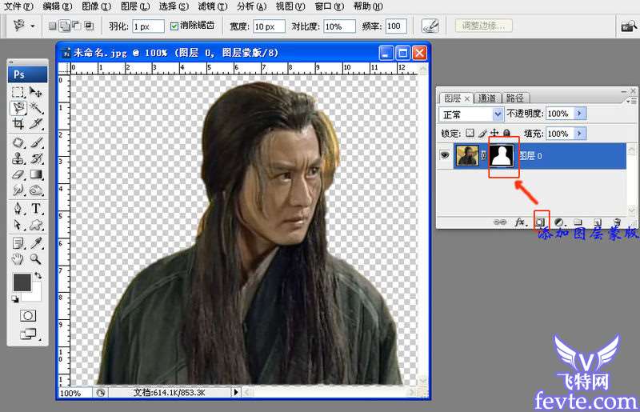Image resolution: width=640 pixels, height=412 pixels.
Task: Select the Hand tool
Action: click(x=18, y=258)
